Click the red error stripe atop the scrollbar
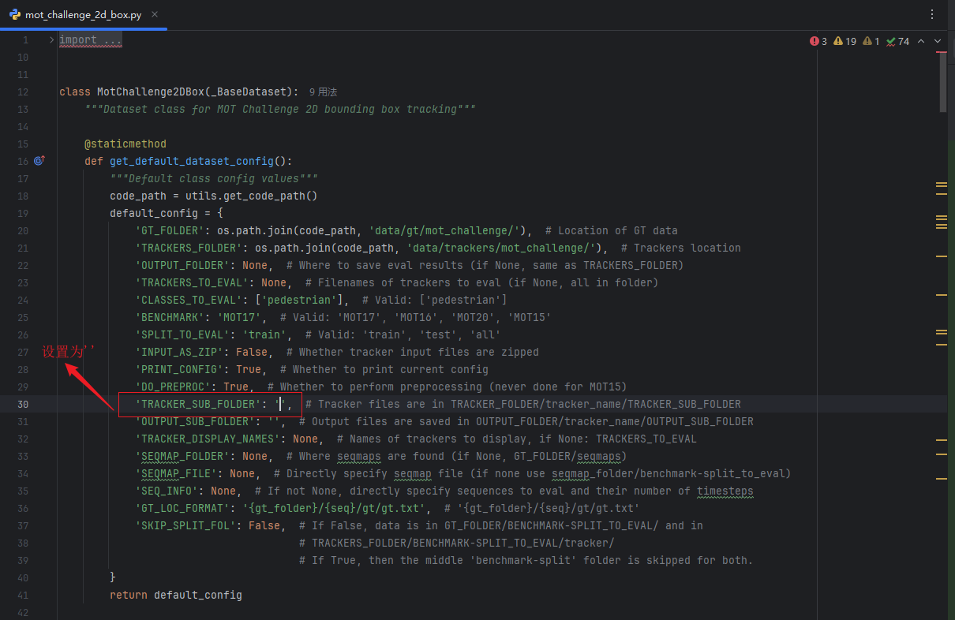 pyautogui.click(x=942, y=51)
